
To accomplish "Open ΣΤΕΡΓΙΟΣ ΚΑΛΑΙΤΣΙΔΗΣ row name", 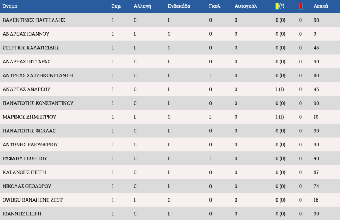I will click(31, 48).
